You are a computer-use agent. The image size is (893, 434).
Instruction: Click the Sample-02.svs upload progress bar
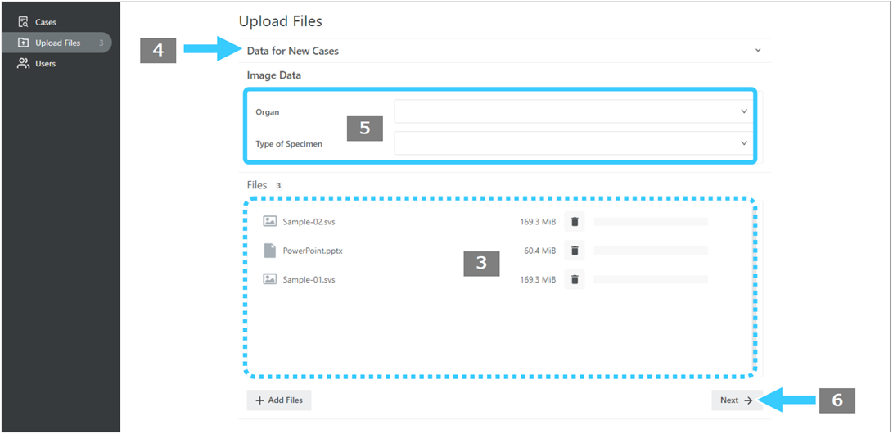pyautogui.click(x=651, y=222)
